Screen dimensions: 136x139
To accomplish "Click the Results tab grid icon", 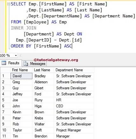I will pos(4,63).
